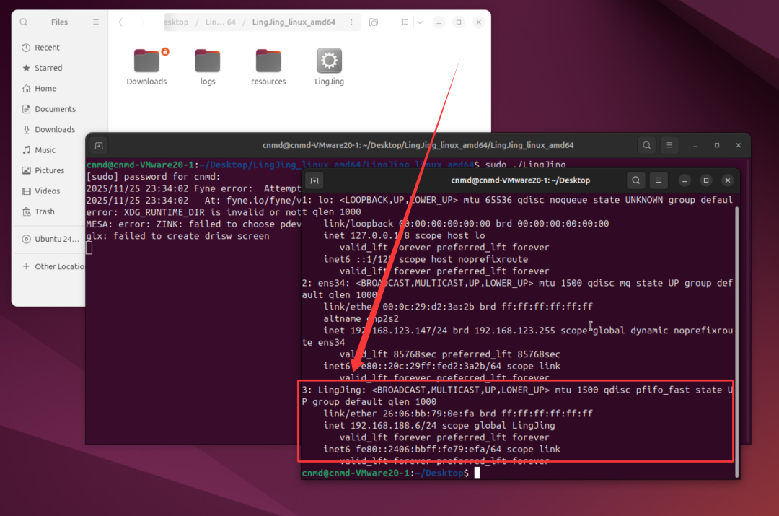
Task: Open new tab in back terminal window
Action: (99, 146)
